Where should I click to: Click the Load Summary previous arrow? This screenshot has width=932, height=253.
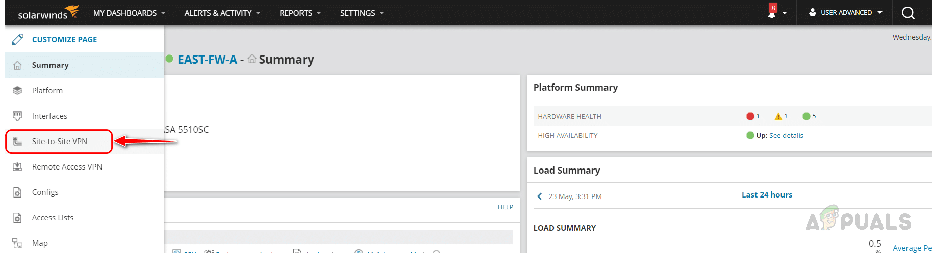pyautogui.click(x=540, y=196)
